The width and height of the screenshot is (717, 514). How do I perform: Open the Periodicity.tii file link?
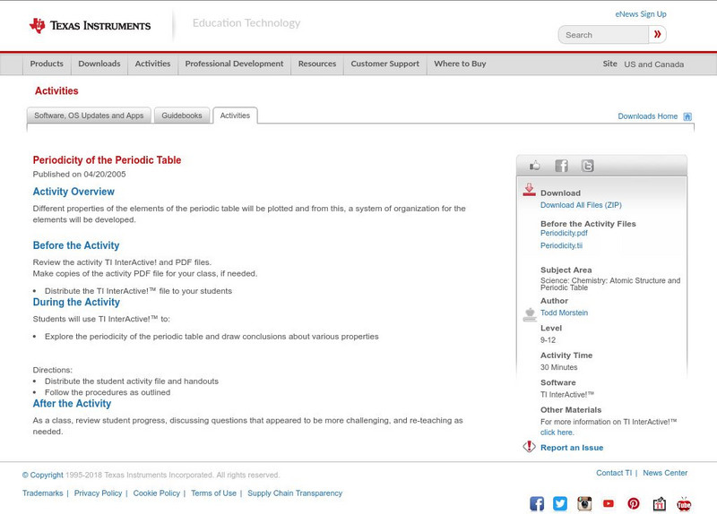(x=562, y=245)
